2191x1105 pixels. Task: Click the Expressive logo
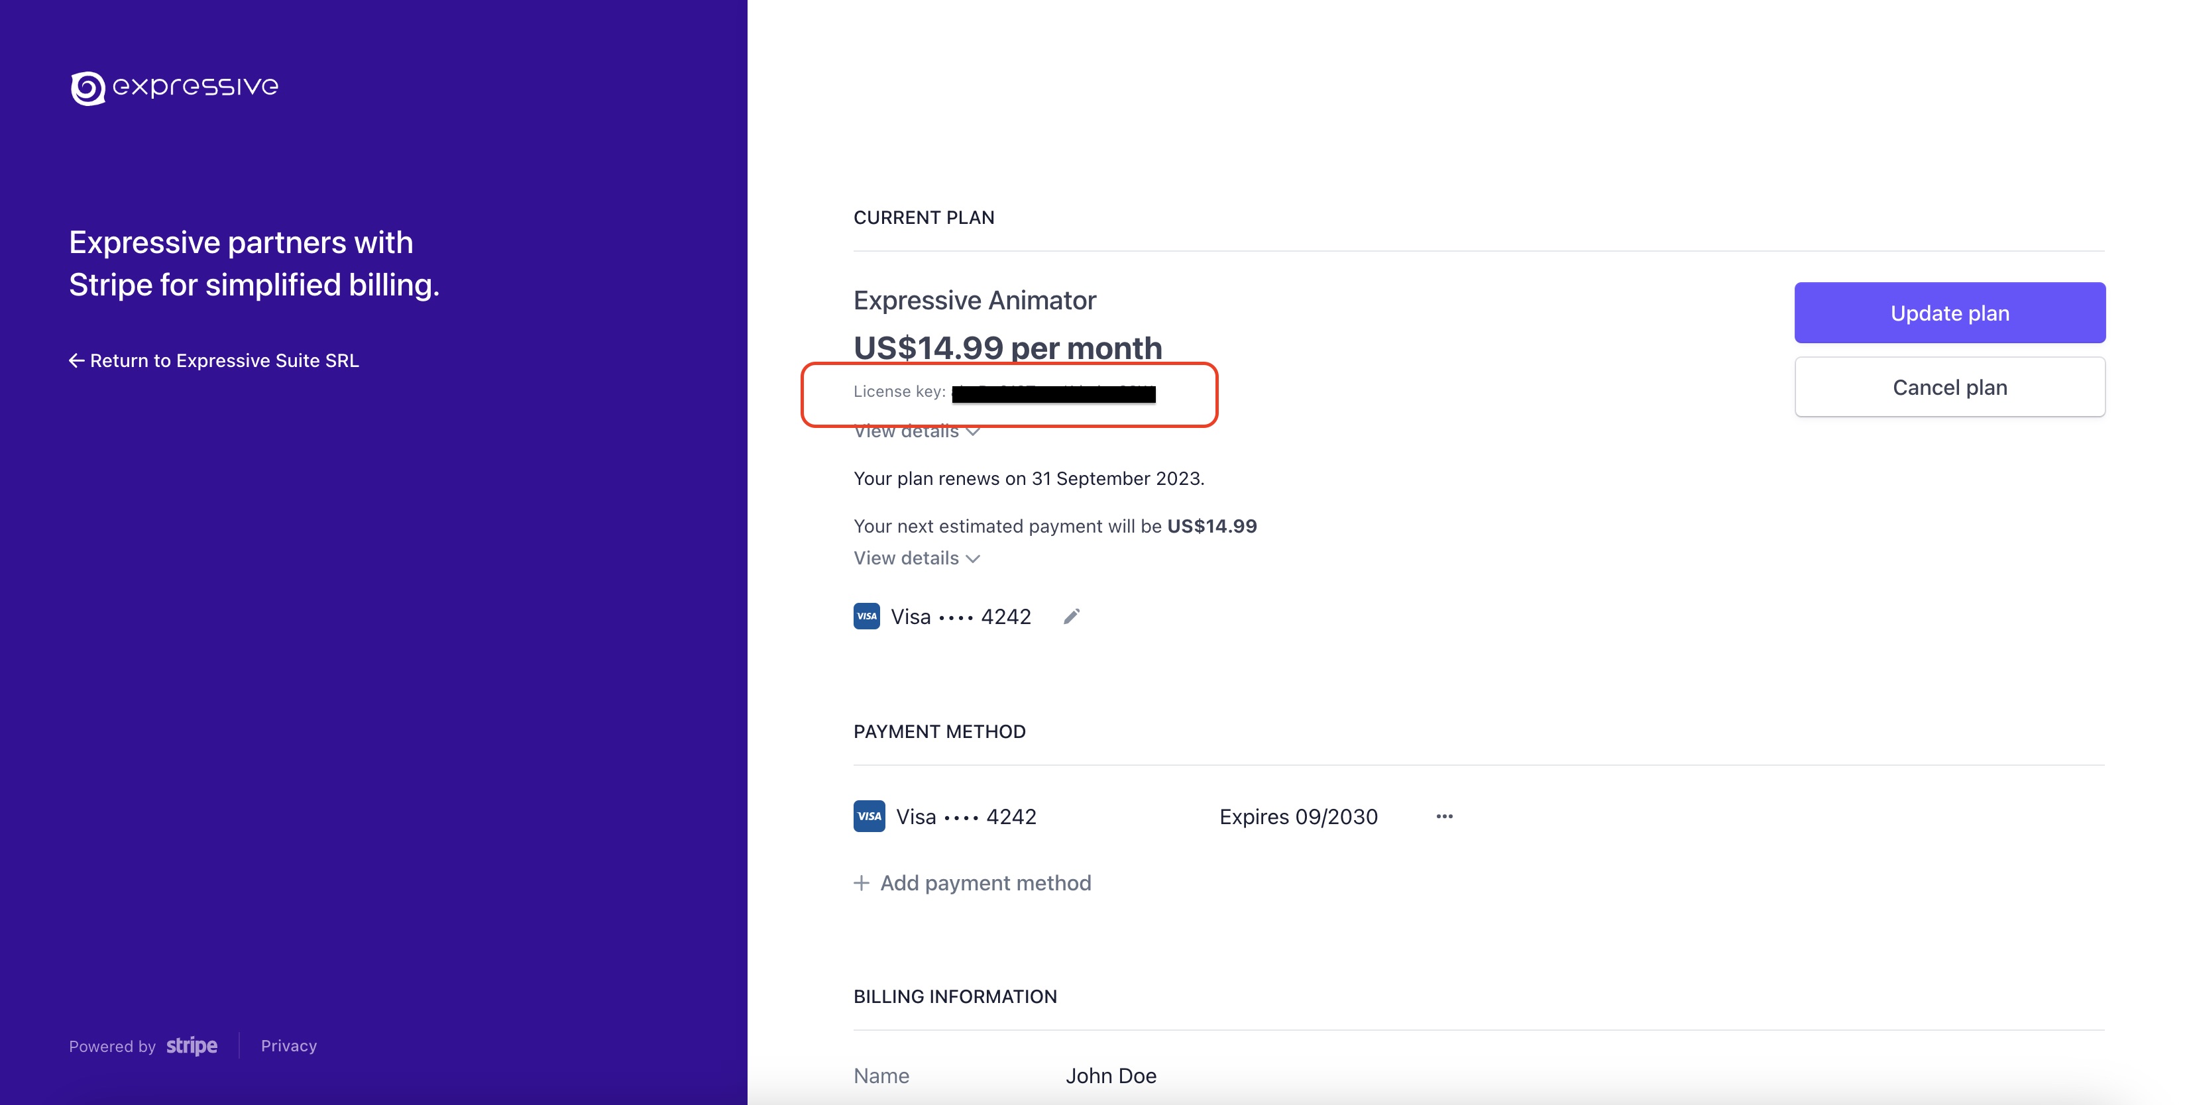coord(174,87)
